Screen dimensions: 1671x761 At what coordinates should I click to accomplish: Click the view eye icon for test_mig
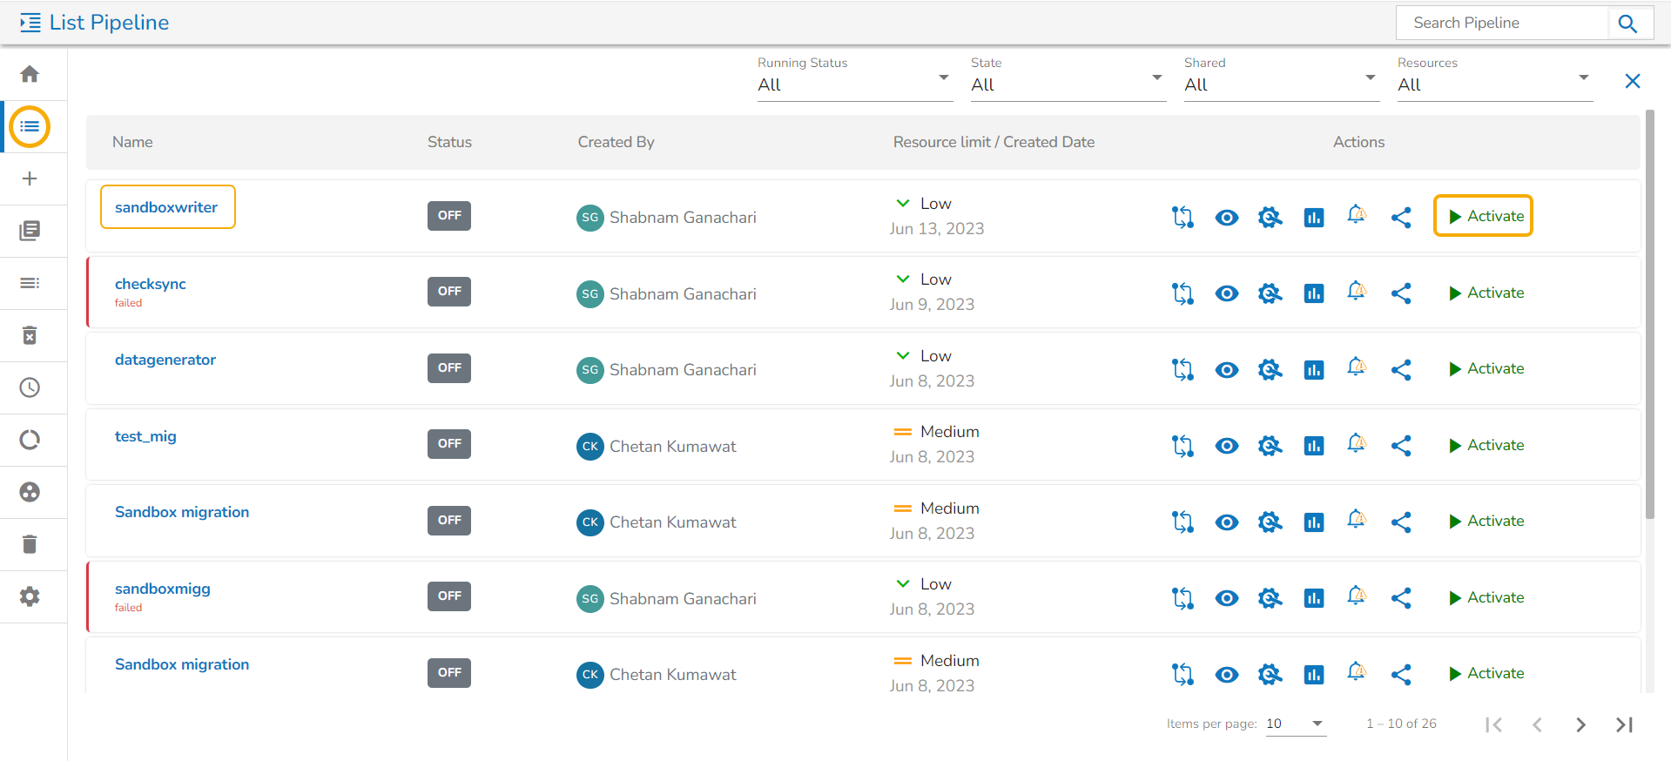pyautogui.click(x=1226, y=446)
